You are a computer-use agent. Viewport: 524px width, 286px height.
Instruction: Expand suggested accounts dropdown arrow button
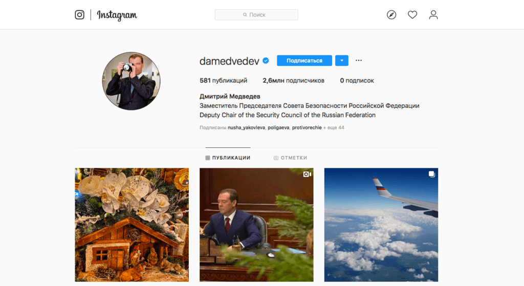click(341, 60)
